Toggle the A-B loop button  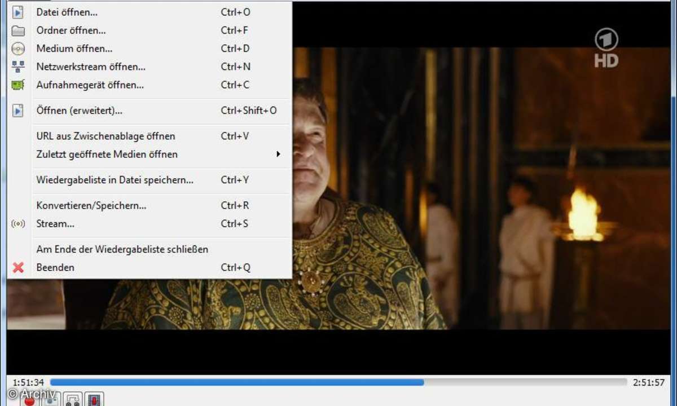(x=73, y=400)
